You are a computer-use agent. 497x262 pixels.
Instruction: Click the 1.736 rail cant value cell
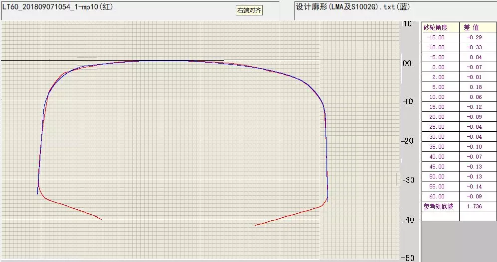pos(478,206)
